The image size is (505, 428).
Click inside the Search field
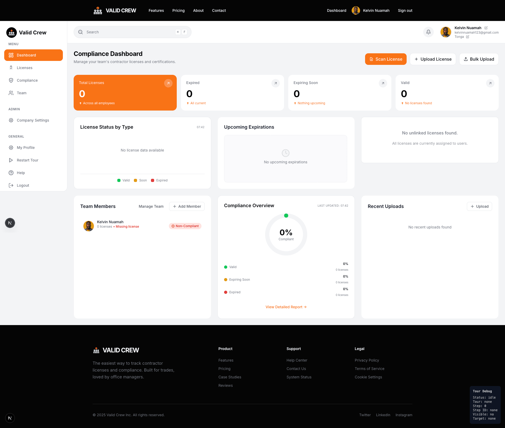118,32
